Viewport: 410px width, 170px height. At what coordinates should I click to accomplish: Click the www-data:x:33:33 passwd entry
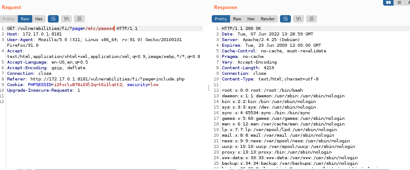[x=290, y=158]
